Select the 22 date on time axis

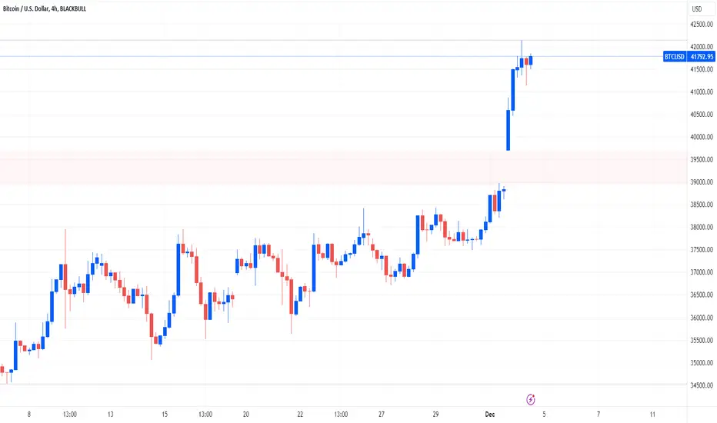pyautogui.click(x=300, y=415)
